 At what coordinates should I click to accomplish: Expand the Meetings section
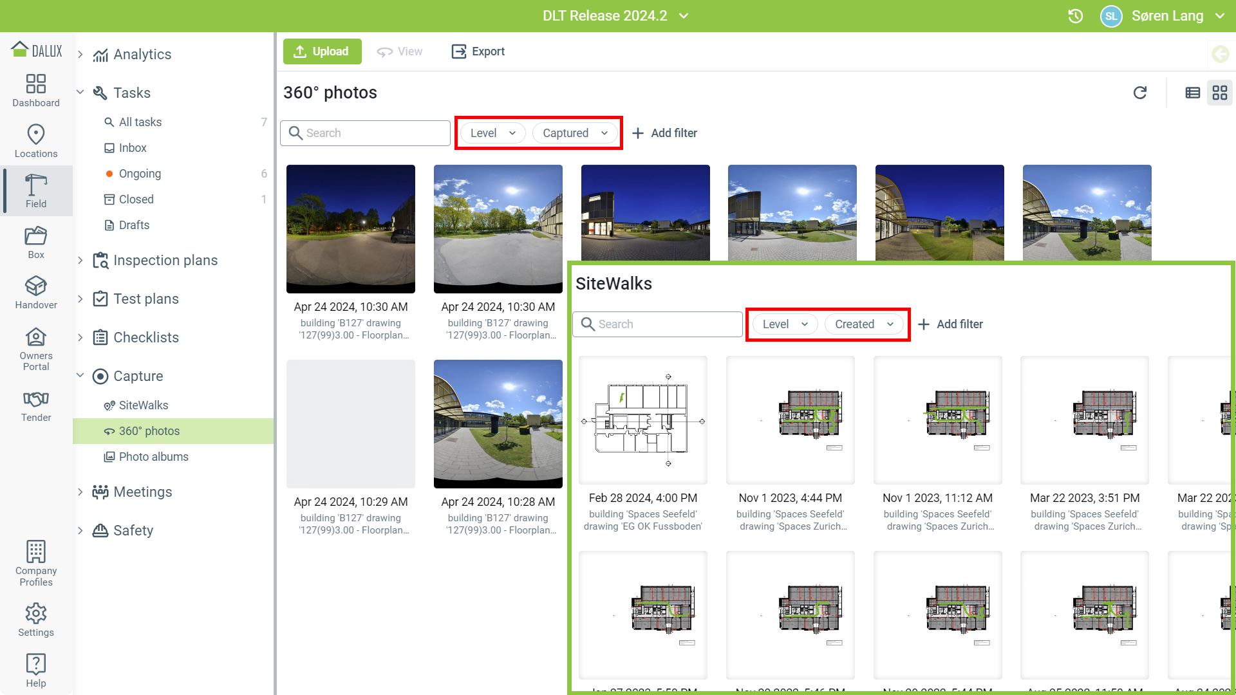click(80, 492)
